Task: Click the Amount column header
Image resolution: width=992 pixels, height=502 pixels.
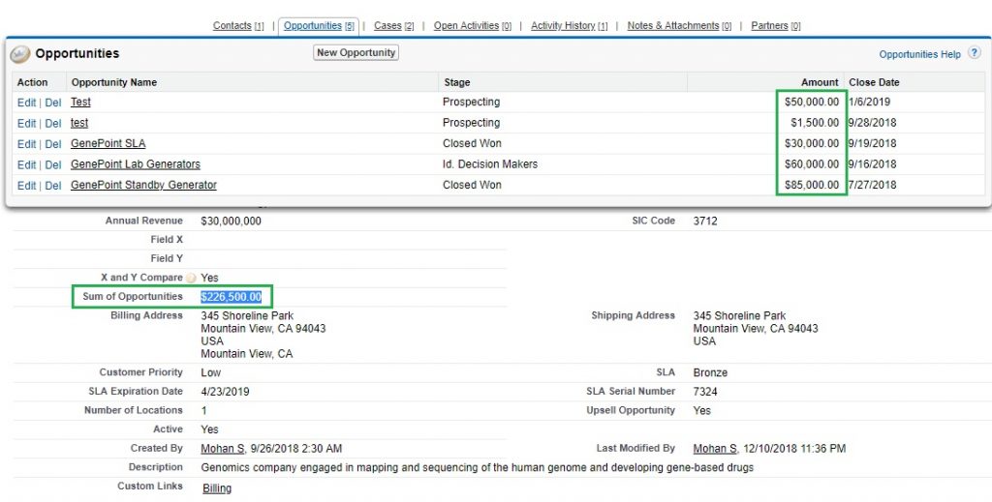Action: pos(820,82)
